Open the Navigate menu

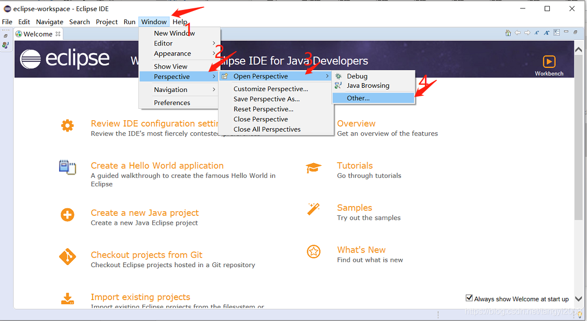pyautogui.click(x=50, y=22)
